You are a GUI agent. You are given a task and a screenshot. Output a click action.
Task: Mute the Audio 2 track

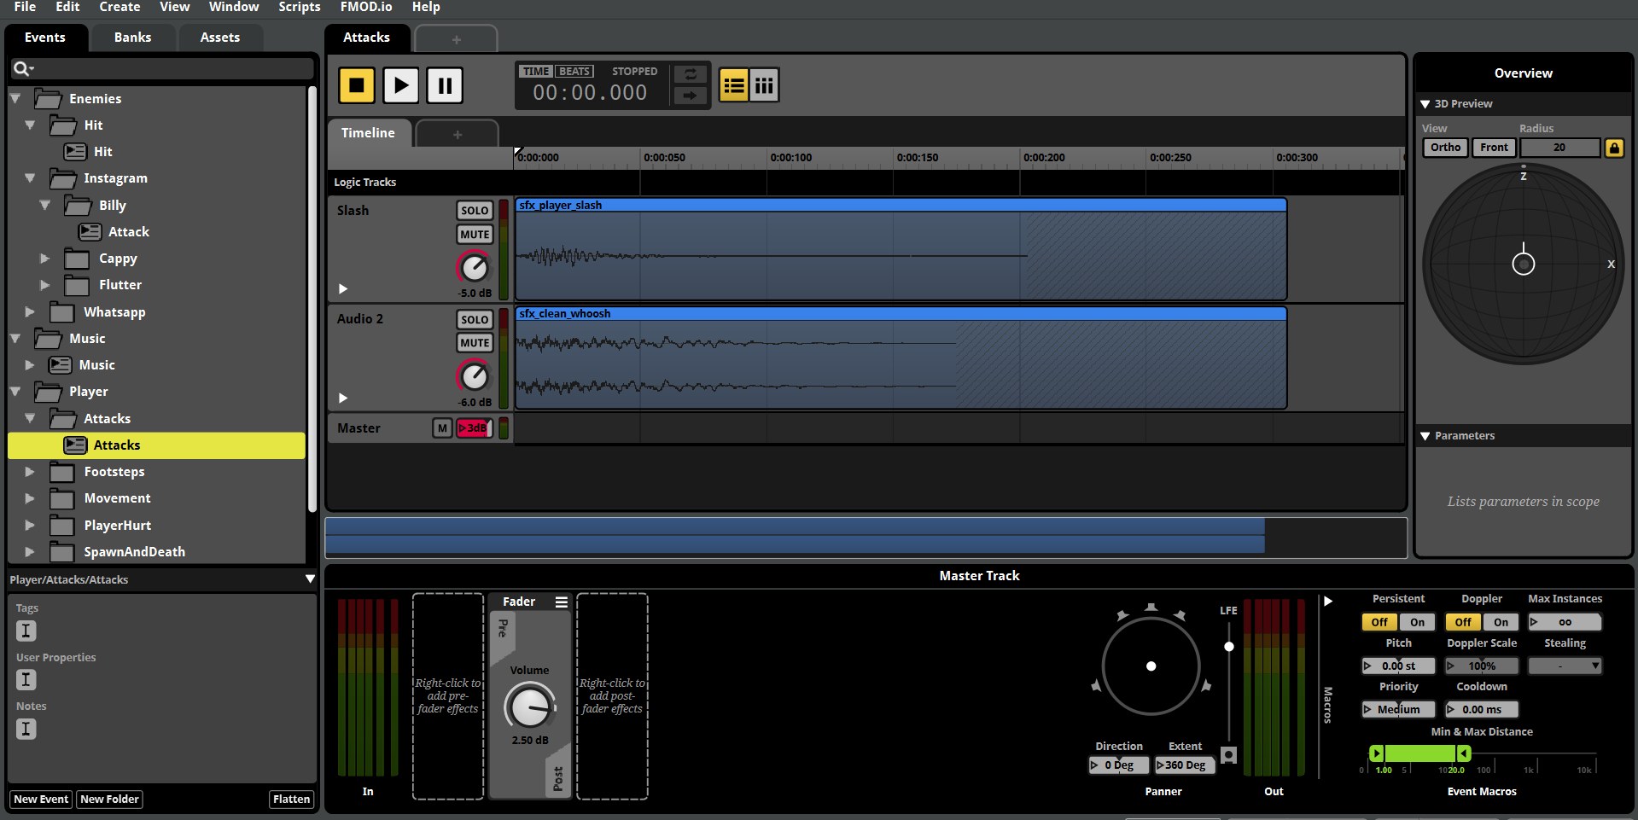click(475, 343)
